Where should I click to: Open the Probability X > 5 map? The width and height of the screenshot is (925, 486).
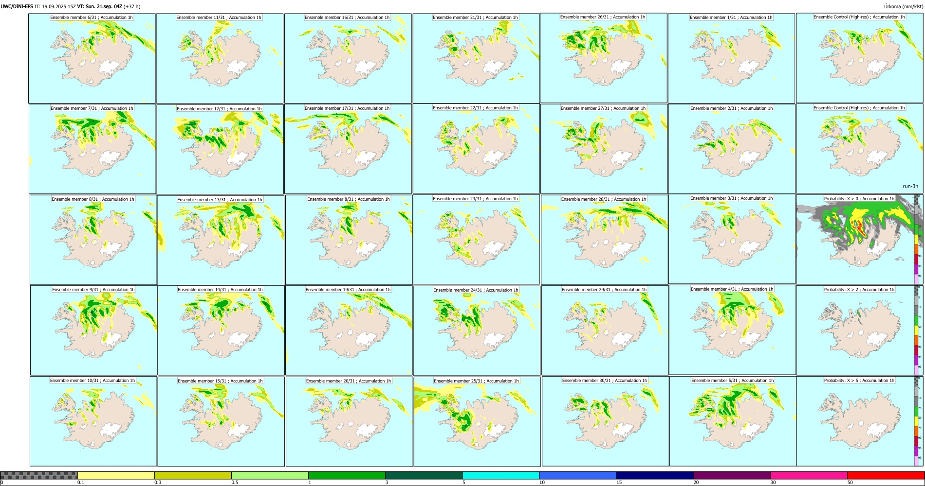(x=859, y=421)
